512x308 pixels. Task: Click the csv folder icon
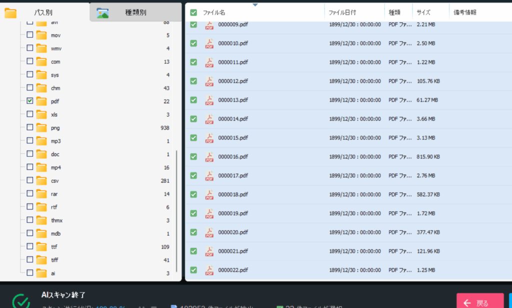point(41,180)
